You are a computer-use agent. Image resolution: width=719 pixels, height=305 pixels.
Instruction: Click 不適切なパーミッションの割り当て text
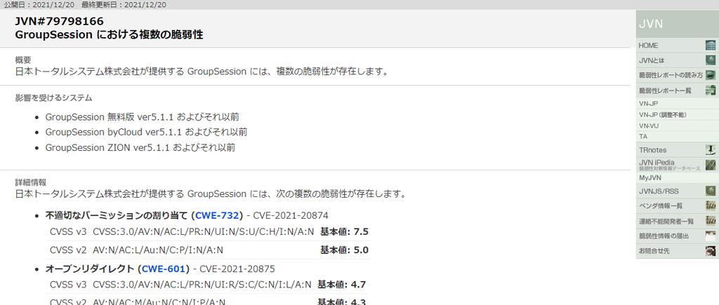tap(117, 216)
